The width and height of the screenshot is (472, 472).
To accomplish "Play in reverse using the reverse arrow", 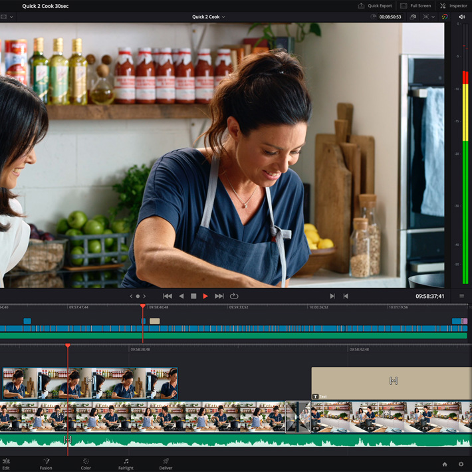I will click(x=181, y=296).
